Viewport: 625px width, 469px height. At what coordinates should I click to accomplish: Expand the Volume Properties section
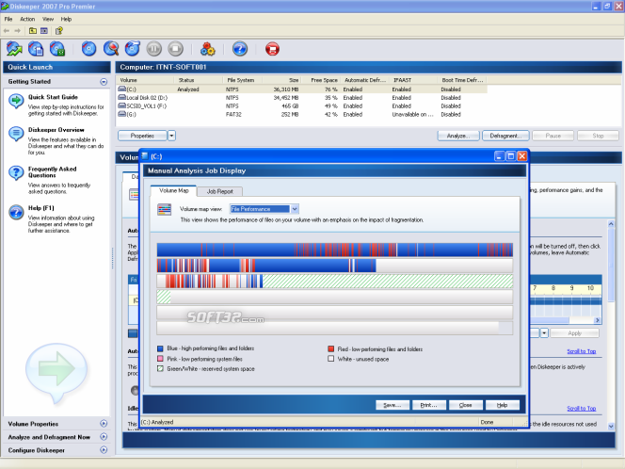point(104,424)
